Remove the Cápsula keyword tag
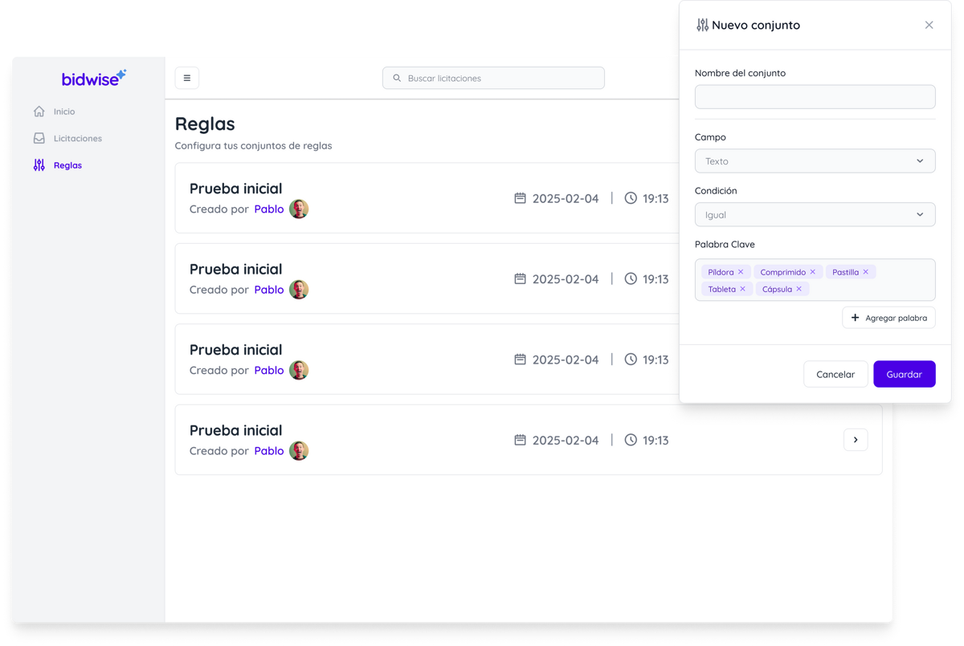This screenshot has width=964, height=646. point(799,289)
